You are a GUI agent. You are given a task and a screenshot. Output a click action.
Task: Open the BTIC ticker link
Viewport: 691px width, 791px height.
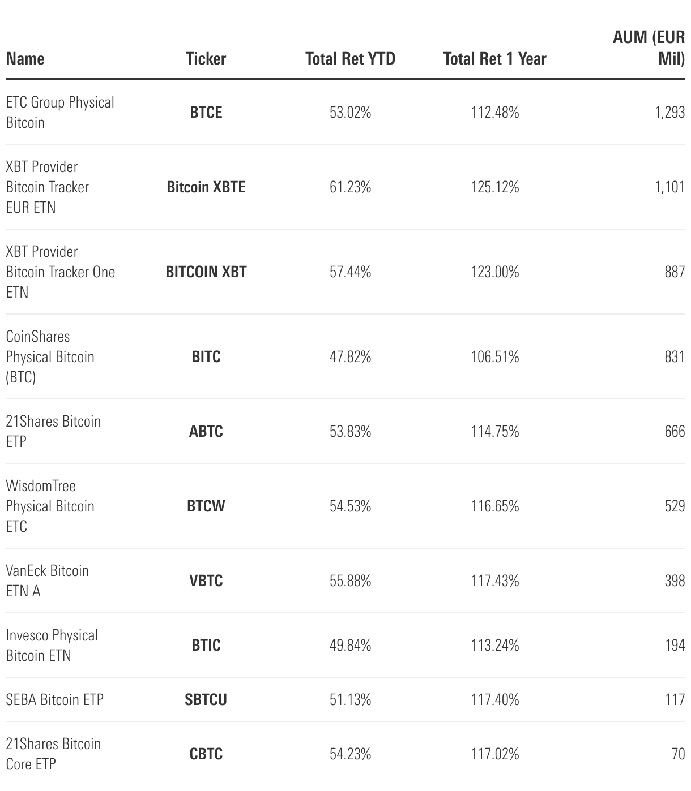tap(206, 645)
